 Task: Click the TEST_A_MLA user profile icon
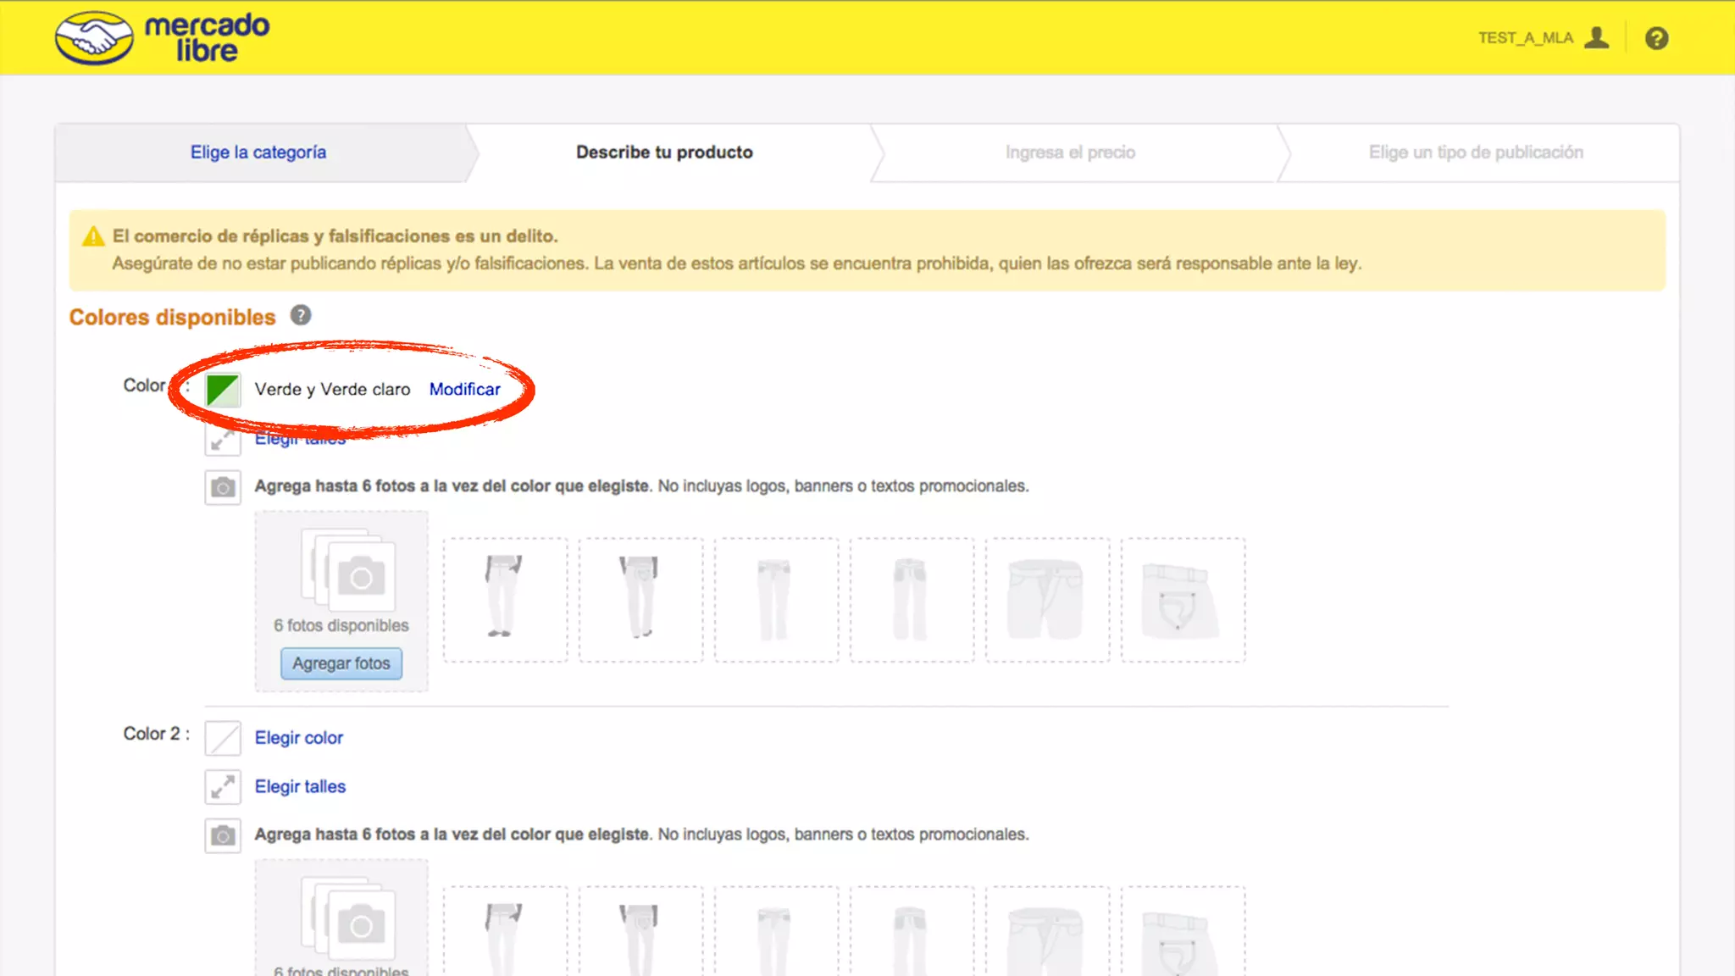click(1597, 38)
